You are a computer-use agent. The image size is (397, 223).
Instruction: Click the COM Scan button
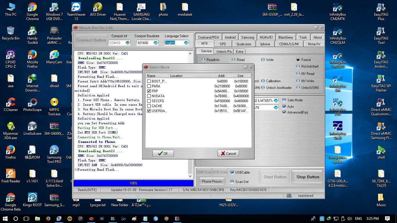(x=204, y=172)
